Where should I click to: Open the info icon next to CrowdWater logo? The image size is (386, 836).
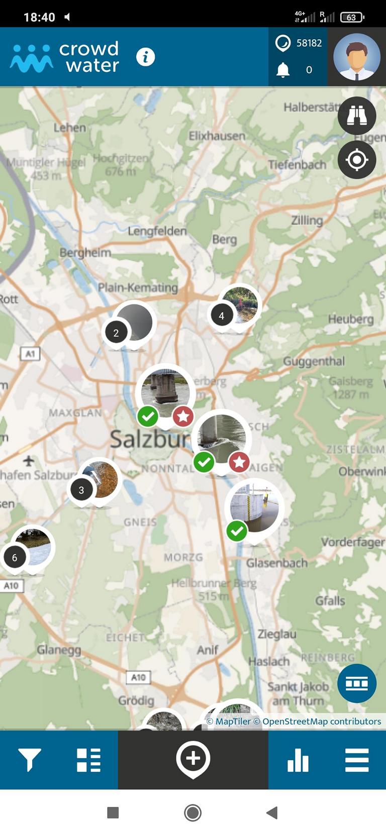[145, 57]
